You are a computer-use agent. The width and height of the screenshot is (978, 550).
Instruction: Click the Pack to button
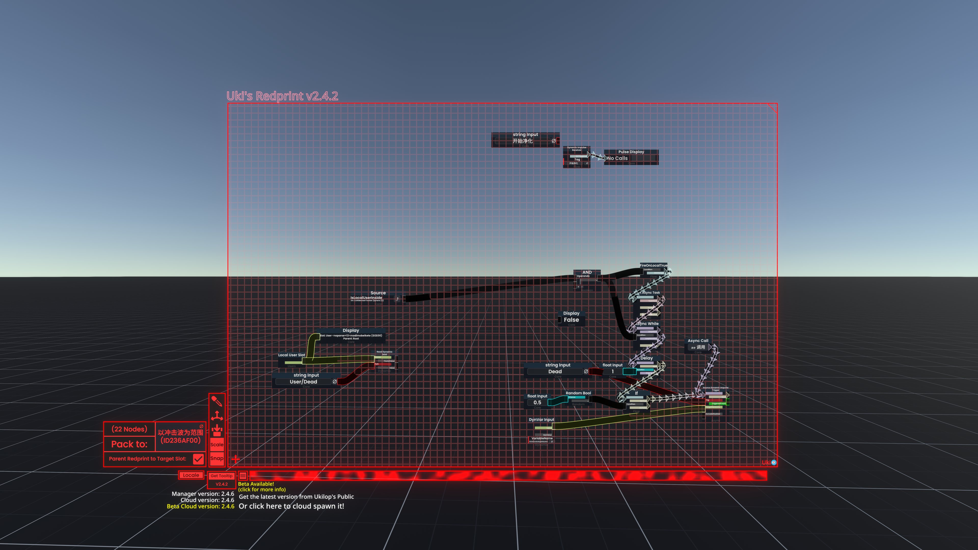pos(129,444)
